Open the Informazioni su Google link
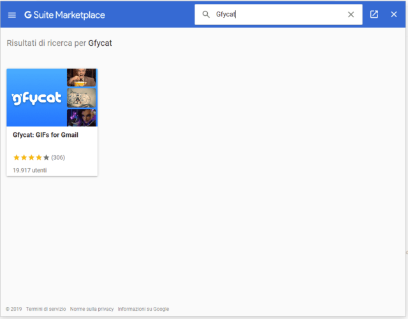The width and height of the screenshot is (408, 319). click(143, 309)
